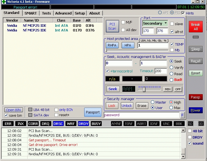This screenshot has height=161, width=207.
Task: Select the API mode radio button
Action: [160, 13]
